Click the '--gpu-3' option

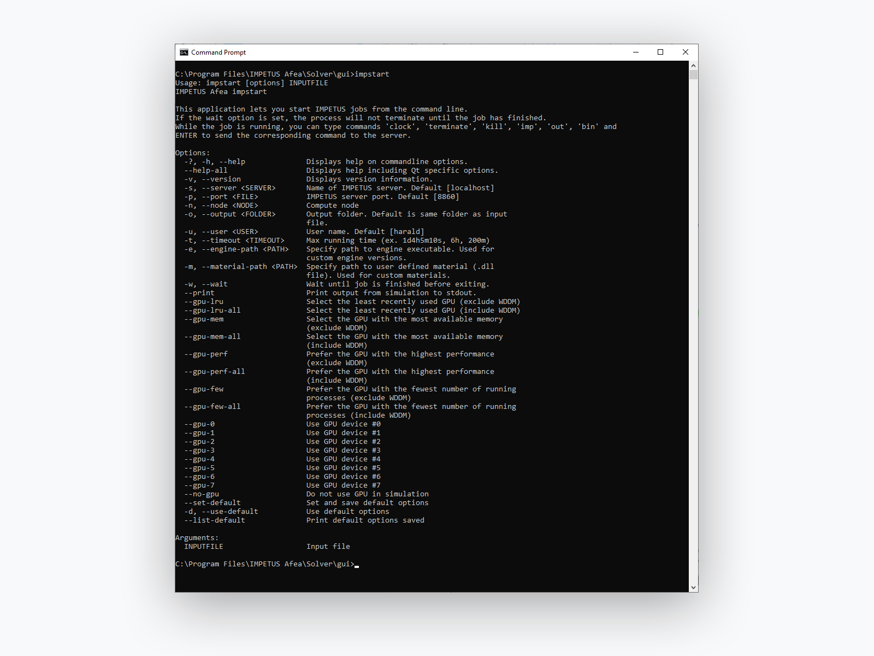tap(199, 450)
